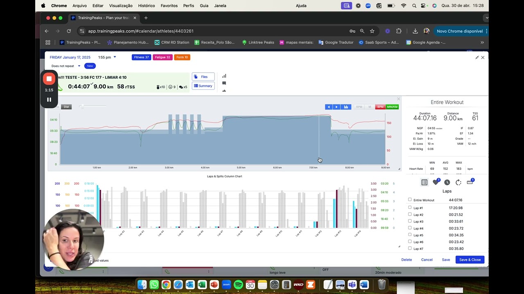
Task: Stop the screen recording with the red button
Action: pos(49,79)
